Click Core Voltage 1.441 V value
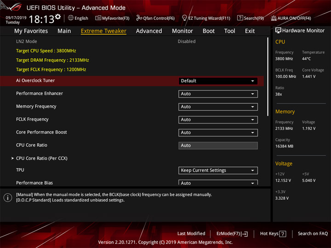331x248 pixels. pyautogui.click(x=308, y=76)
